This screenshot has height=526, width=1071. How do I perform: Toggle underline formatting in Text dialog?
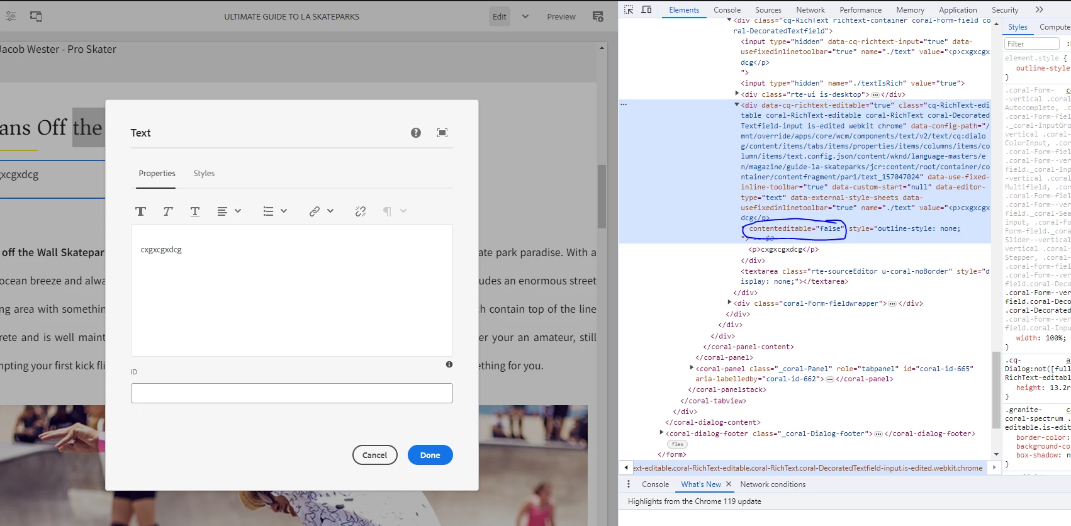click(195, 211)
